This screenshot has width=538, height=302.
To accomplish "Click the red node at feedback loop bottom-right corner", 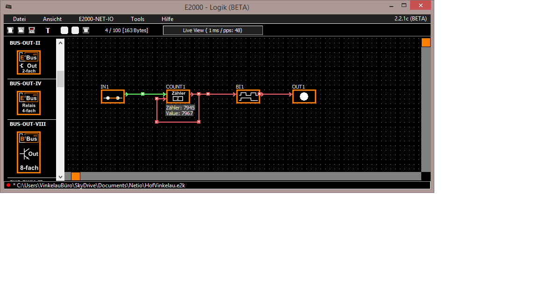I will pyautogui.click(x=199, y=122).
